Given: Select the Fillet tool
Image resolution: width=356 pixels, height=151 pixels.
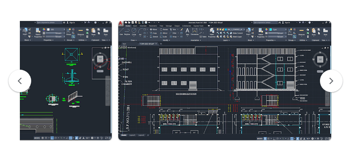Looking at the screenshot, I should click(x=173, y=33).
